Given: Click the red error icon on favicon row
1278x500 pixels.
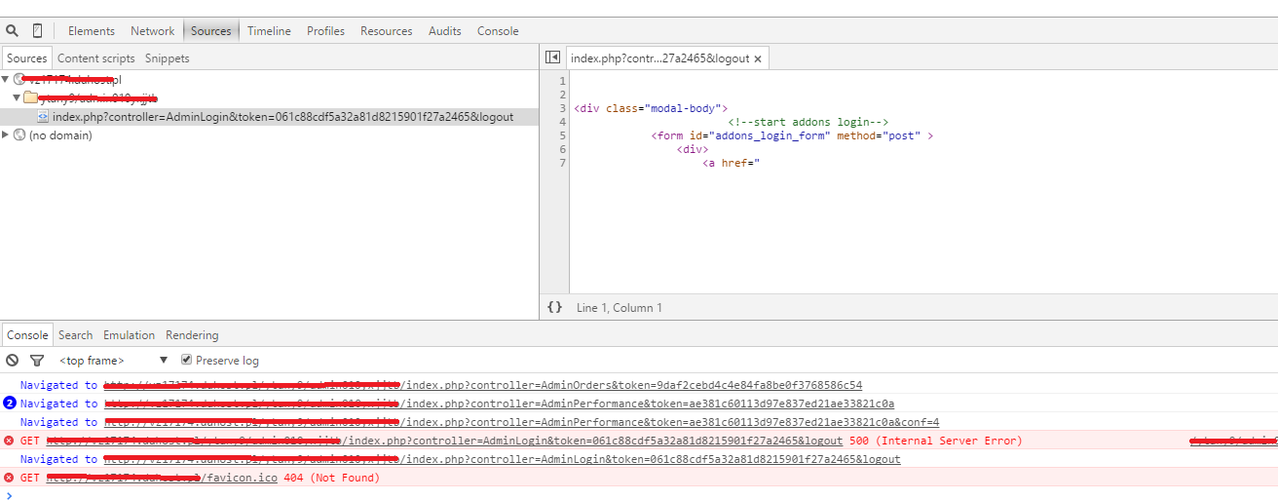Looking at the screenshot, I should pyautogui.click(x=9, y=478).
